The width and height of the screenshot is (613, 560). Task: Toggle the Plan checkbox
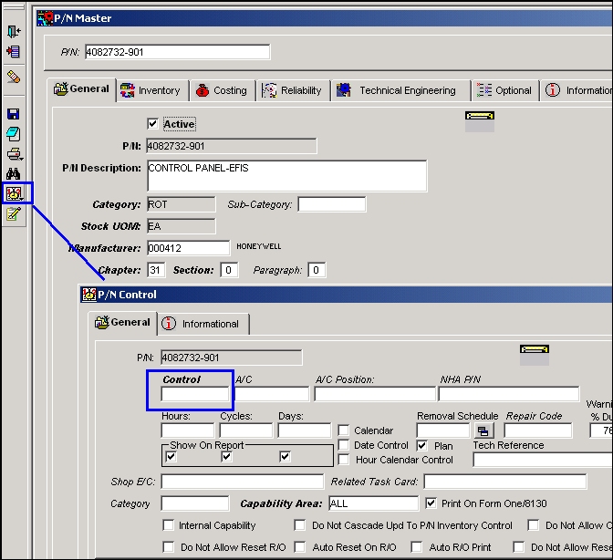click(x=421, y=445)
